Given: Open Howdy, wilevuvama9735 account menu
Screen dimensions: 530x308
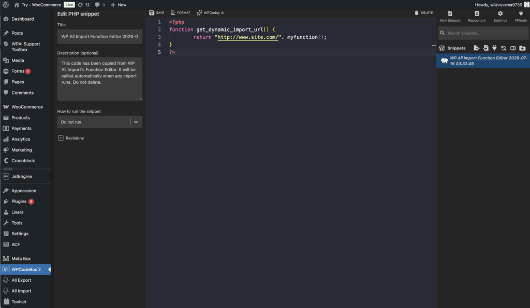Looking at the screenshot, I should point(502,5).
